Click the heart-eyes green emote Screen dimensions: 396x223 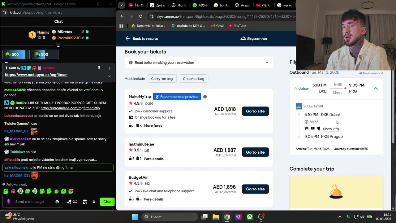pyautogui.click(x=71, y=191)
